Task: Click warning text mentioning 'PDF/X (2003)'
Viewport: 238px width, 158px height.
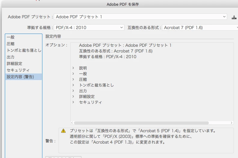Action: (131, 136)
